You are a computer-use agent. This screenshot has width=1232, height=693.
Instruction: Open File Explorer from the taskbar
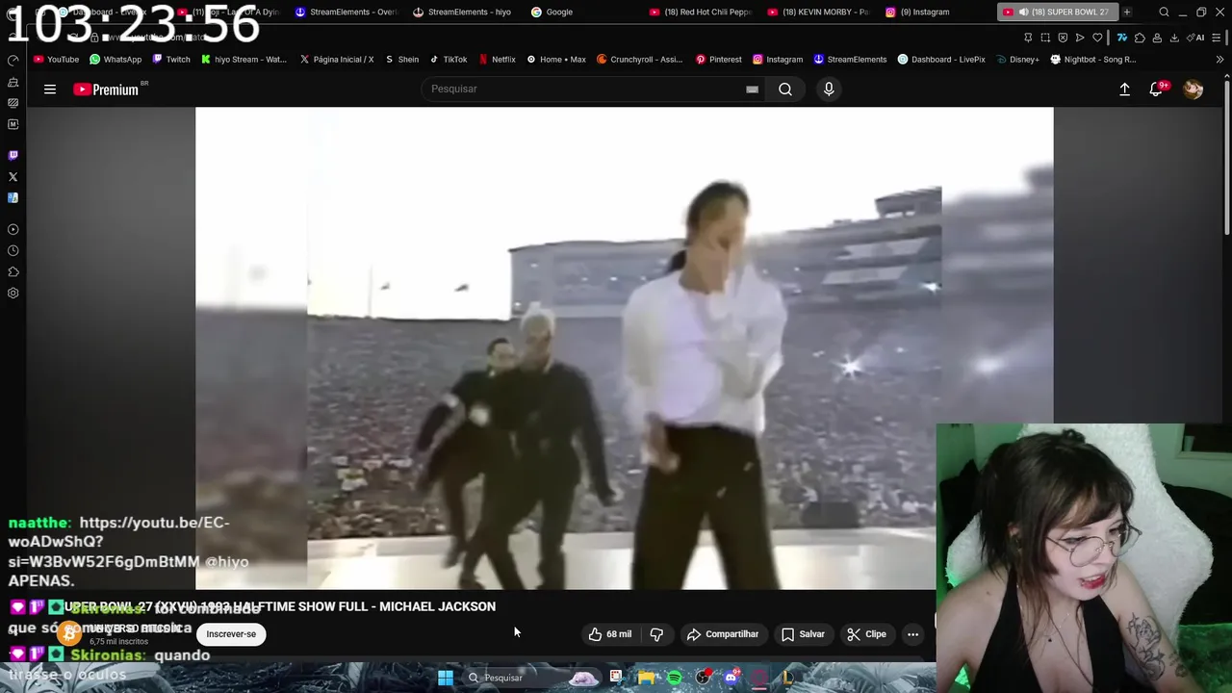tap(646, 678)
